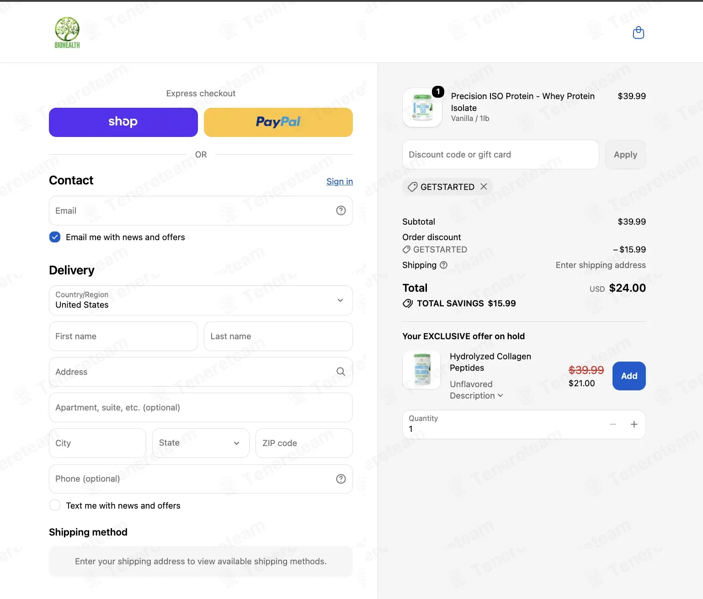Focus the Email input field
Screen dimensions: 703x599
pyautogui.click(x=201, y=210)
